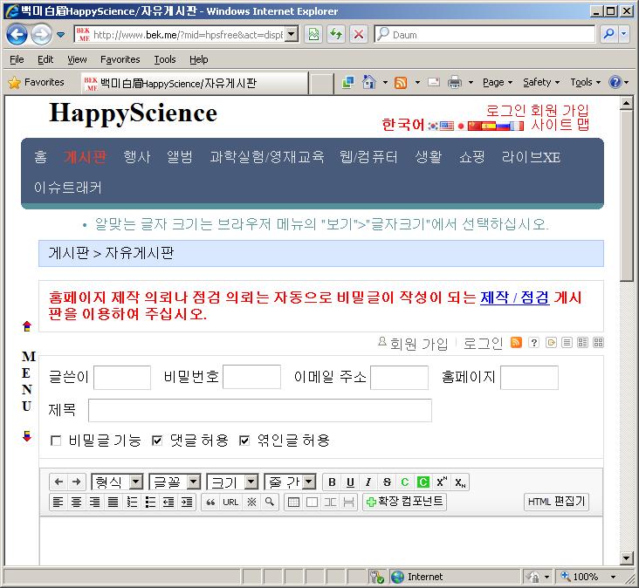639x588 pixels.
Task: Click the special character icon
Action: [x=251, y=503]
